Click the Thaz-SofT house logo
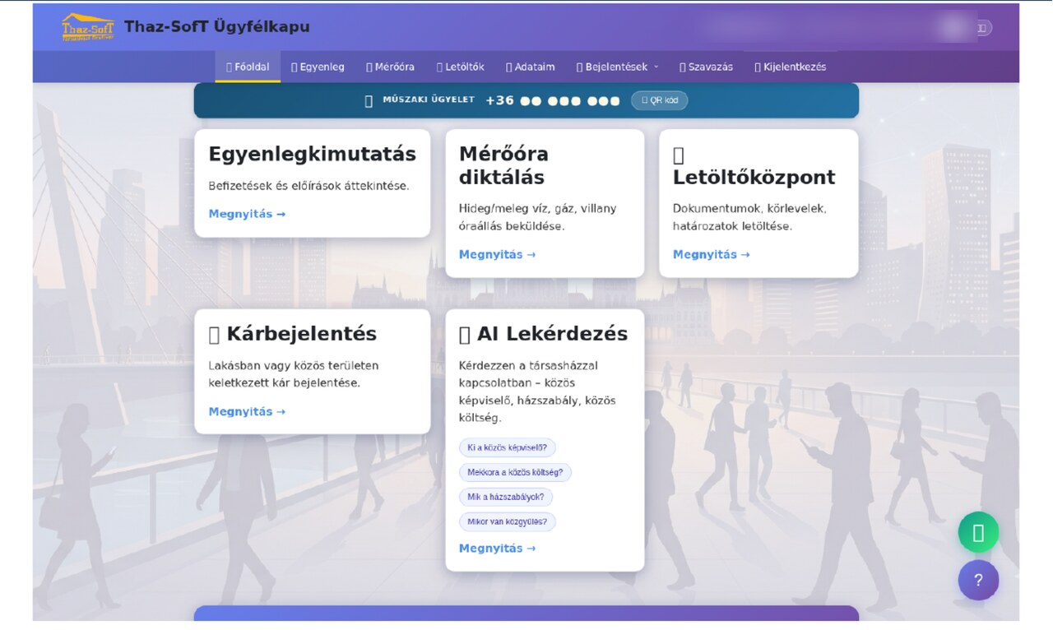The width and height of the screenshot is (1053, 630). (87, 27)
